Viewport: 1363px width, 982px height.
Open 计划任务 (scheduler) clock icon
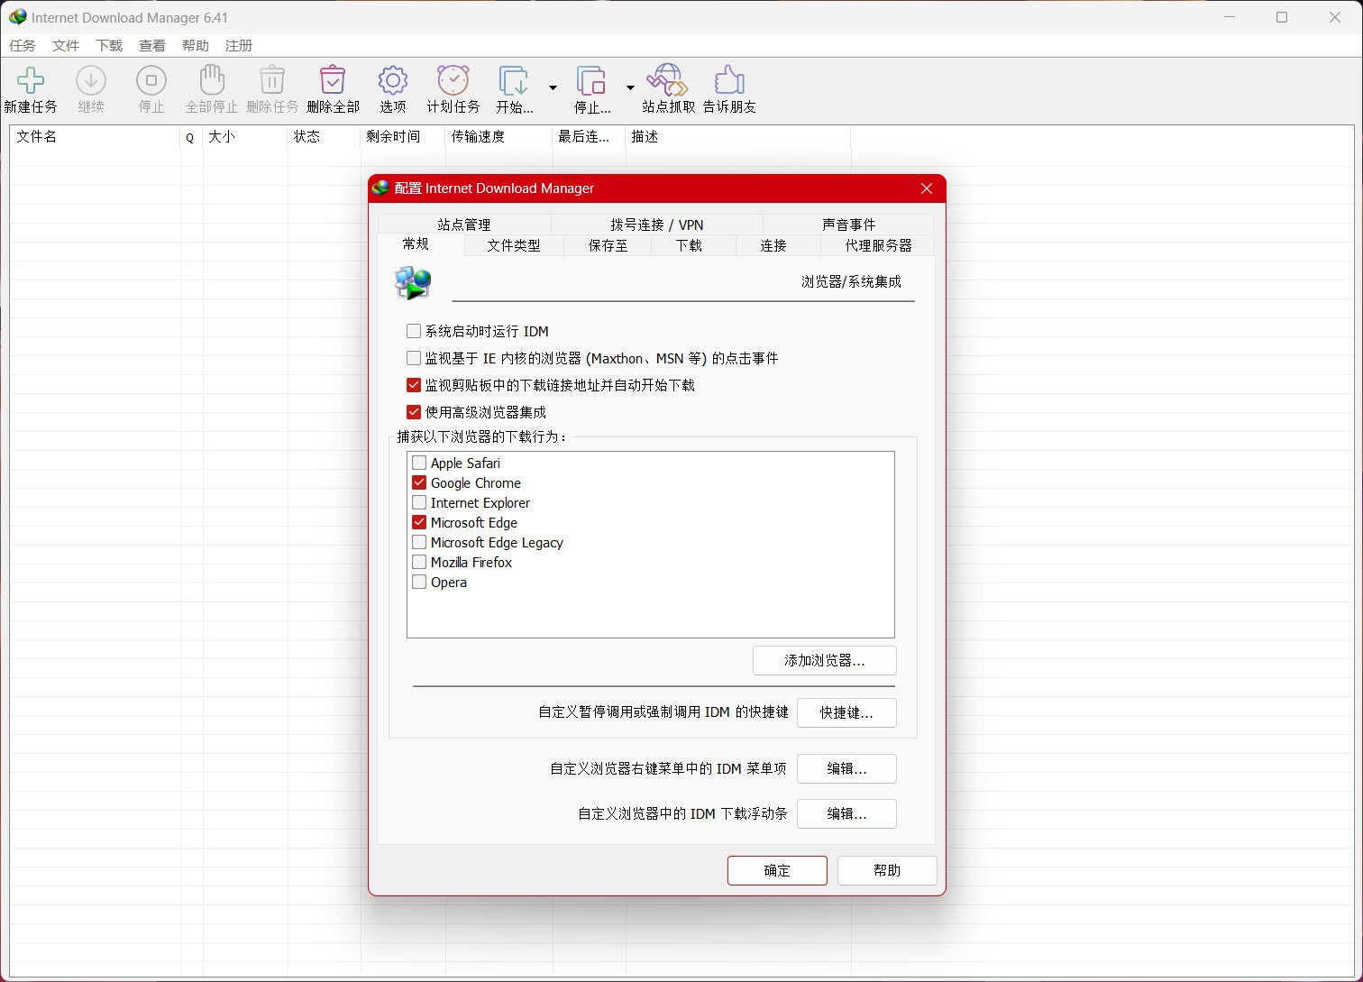tap(453, 81)
